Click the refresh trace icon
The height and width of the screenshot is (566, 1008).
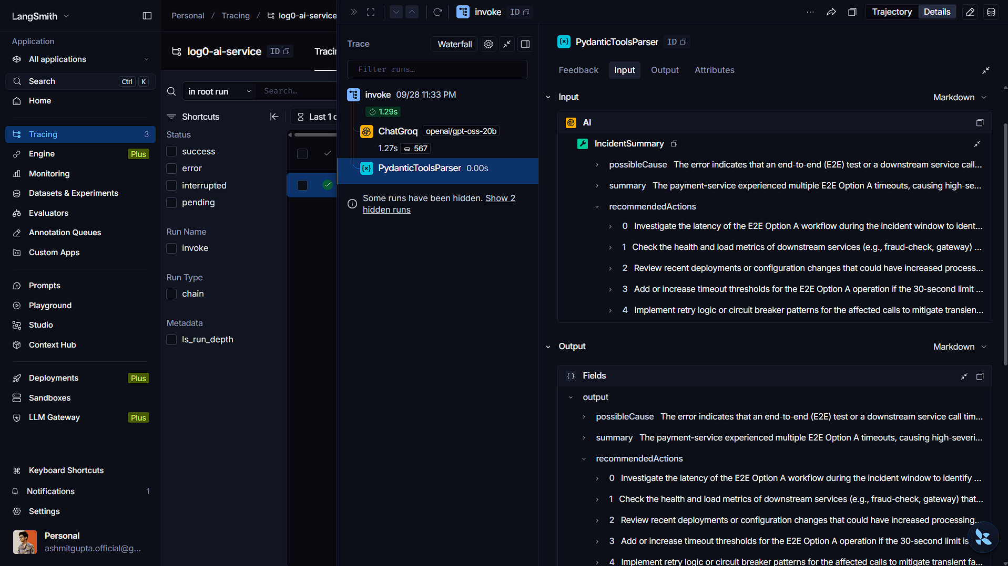[437, 12]
